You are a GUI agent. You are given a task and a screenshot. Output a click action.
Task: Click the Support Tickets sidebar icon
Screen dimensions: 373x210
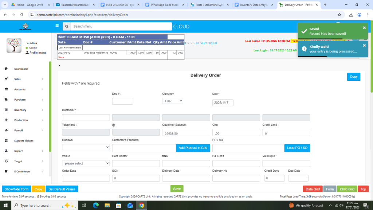tap(6, 141)
